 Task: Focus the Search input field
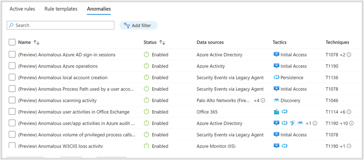click(x=61, y=25)
